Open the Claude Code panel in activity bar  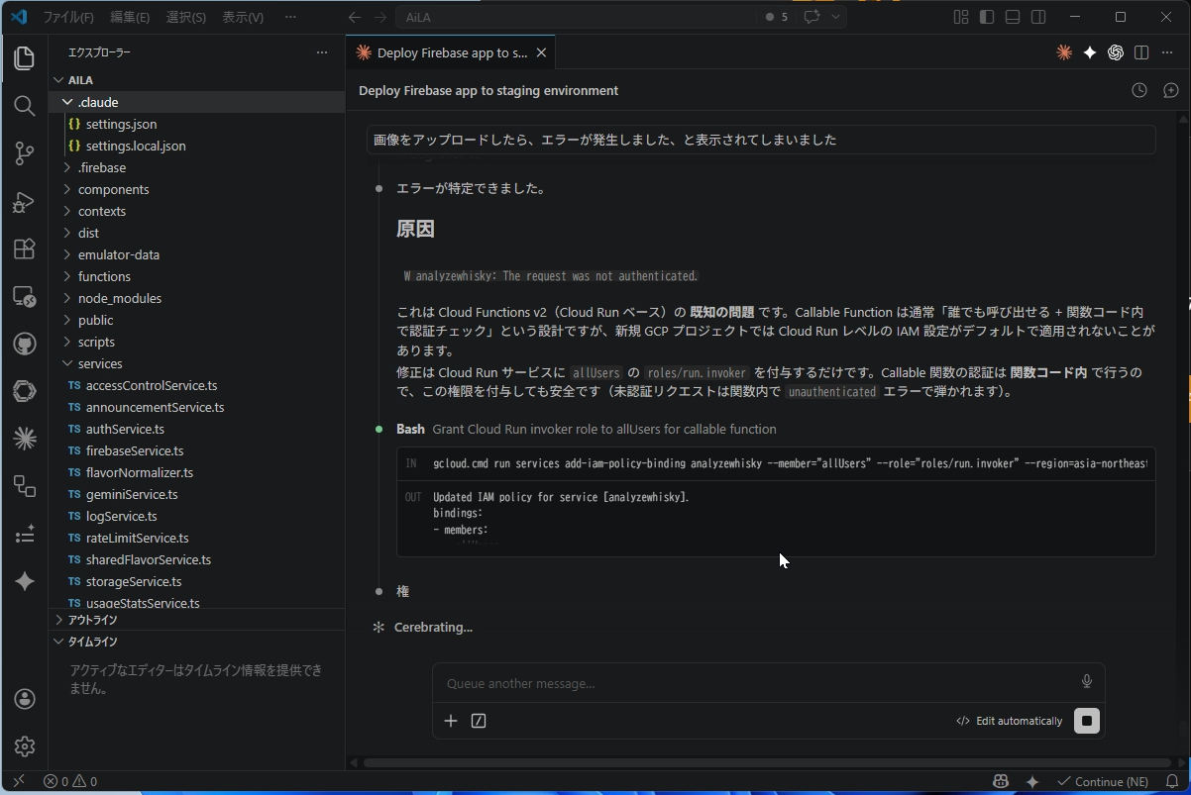pos(25,438)
